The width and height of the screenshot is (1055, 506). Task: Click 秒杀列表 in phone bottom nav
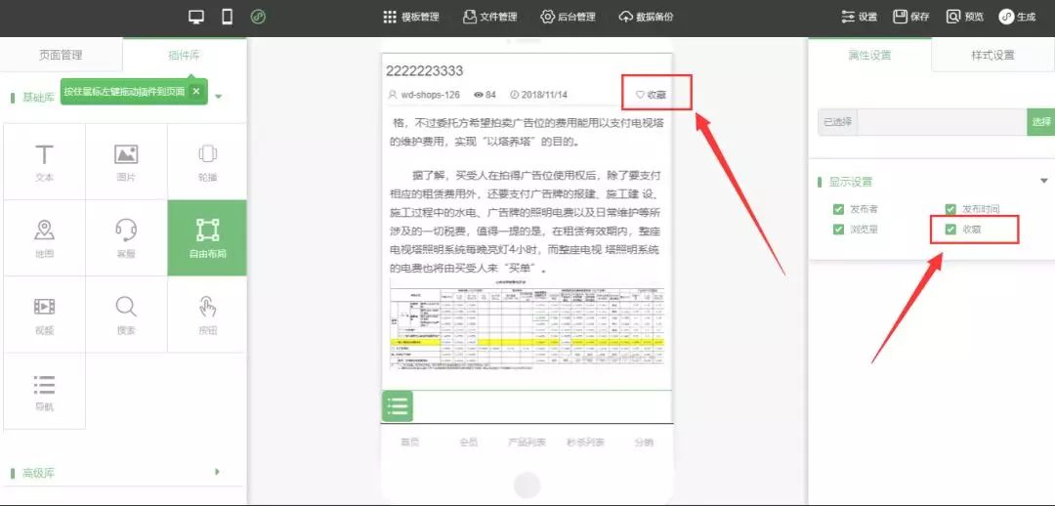click(x=585, y=443)
